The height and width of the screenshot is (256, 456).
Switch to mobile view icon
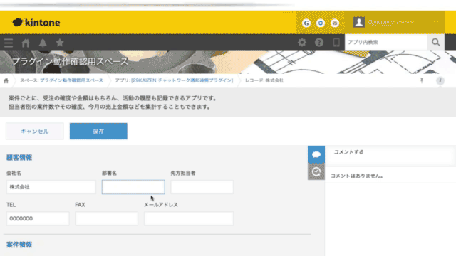pos(336,43)
